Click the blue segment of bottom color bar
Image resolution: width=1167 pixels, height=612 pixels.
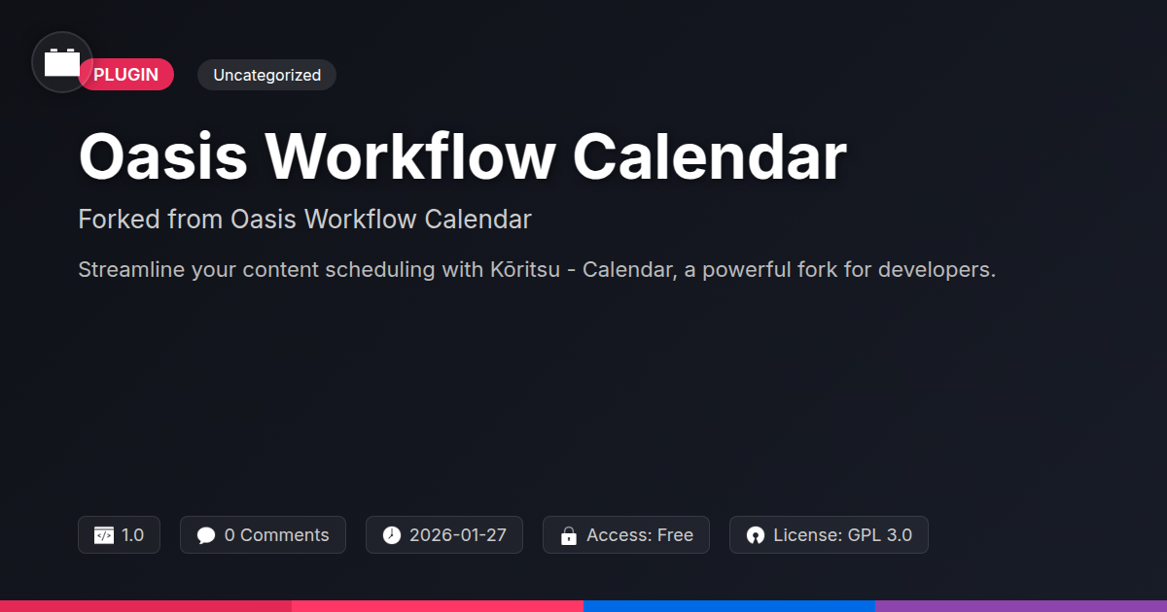[729, 605]
